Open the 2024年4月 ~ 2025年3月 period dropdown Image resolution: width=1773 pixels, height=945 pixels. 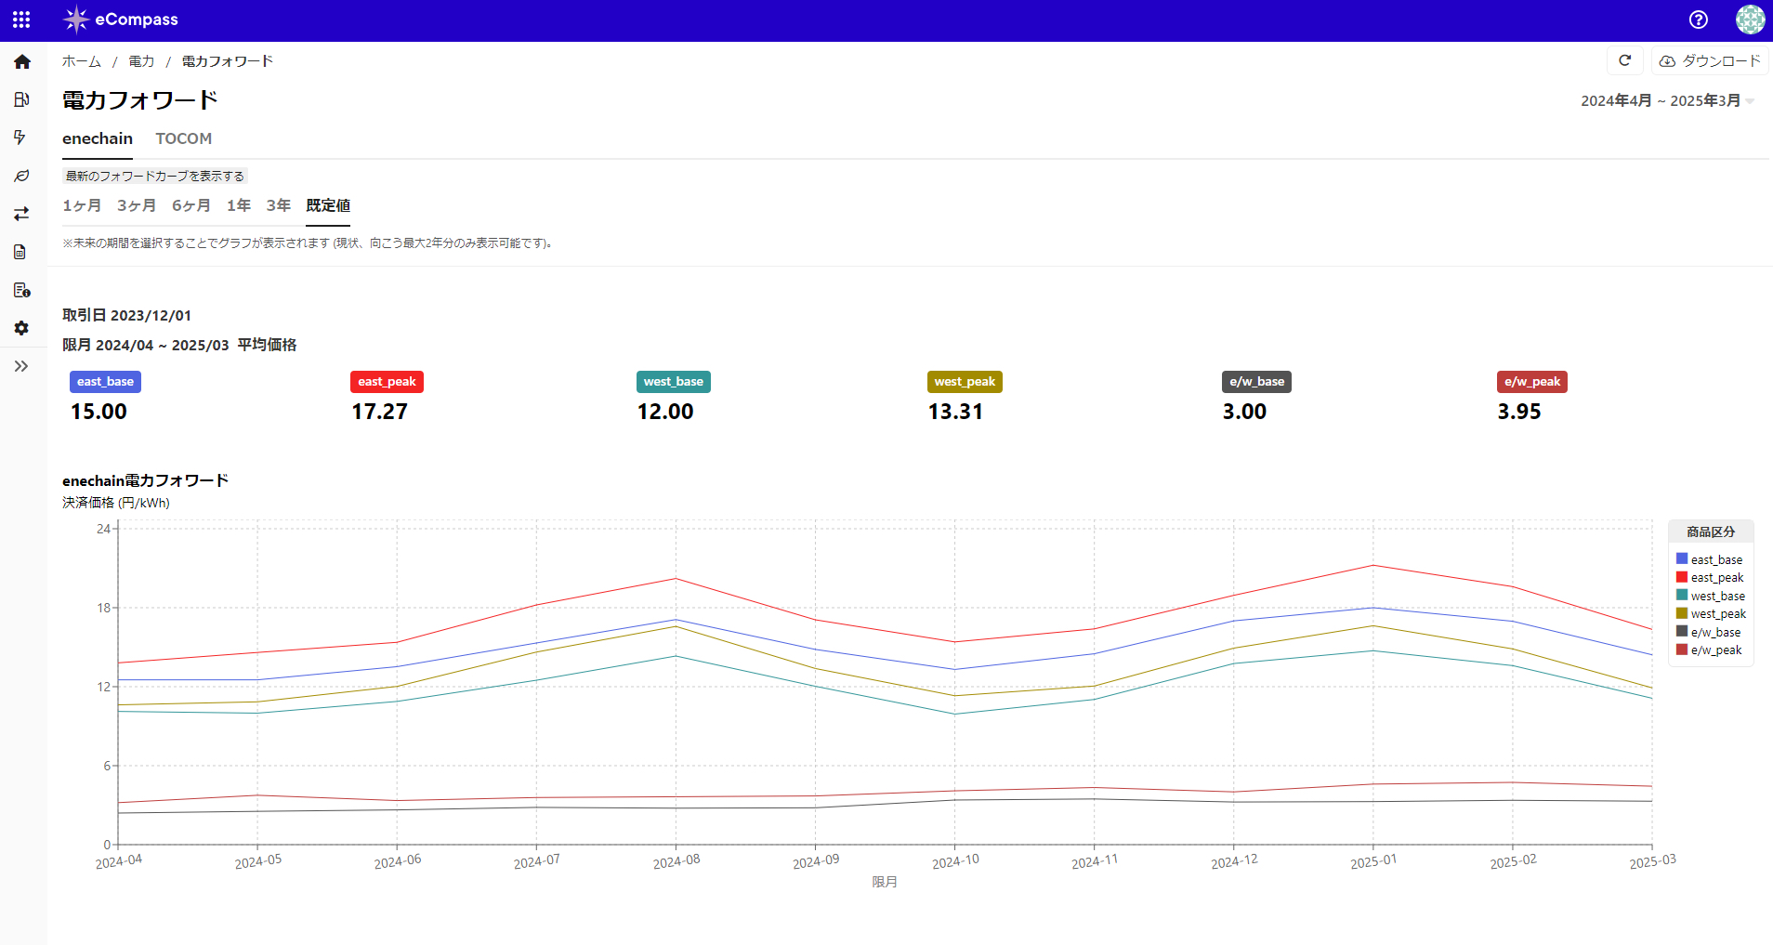click(x=1664, y=100)
